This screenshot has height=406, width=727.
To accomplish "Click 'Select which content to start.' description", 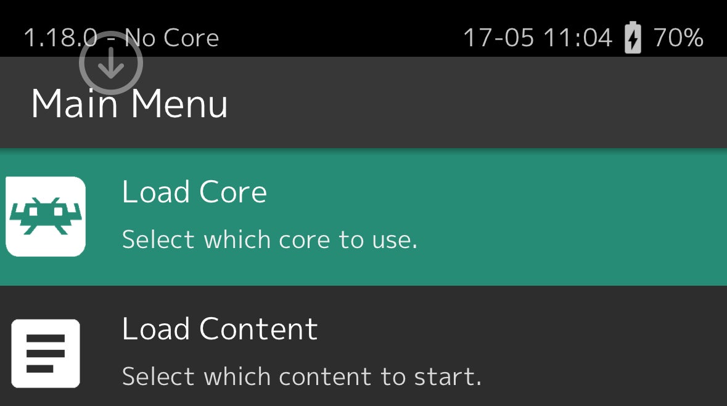I will click(x=301, y=376).
